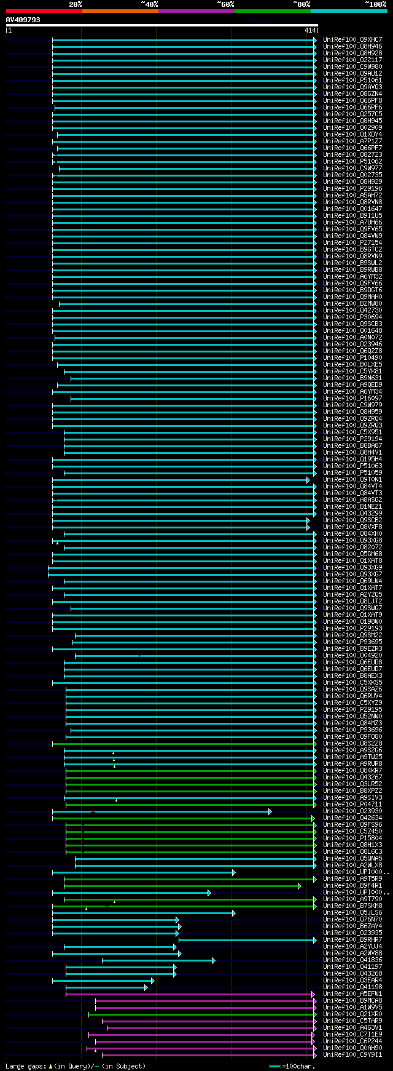Click the orange ~40% identity legend swatch
Viewport: 393px width, 1071px height.
click(120, 11)
